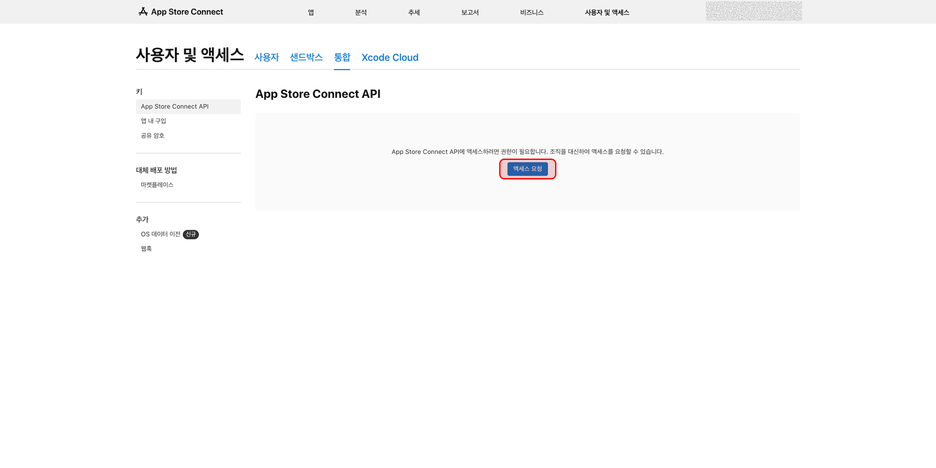Click the 액세스 요청 button
Screen dimensions: 936x468
(527, 169)
